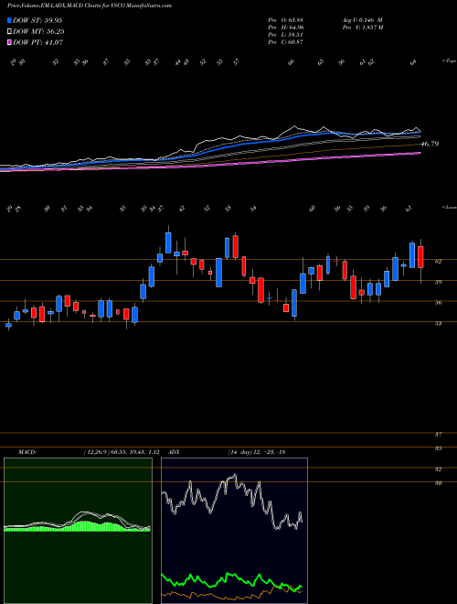
Task: Click the 62 price axis label
Action: click(438, 261)
